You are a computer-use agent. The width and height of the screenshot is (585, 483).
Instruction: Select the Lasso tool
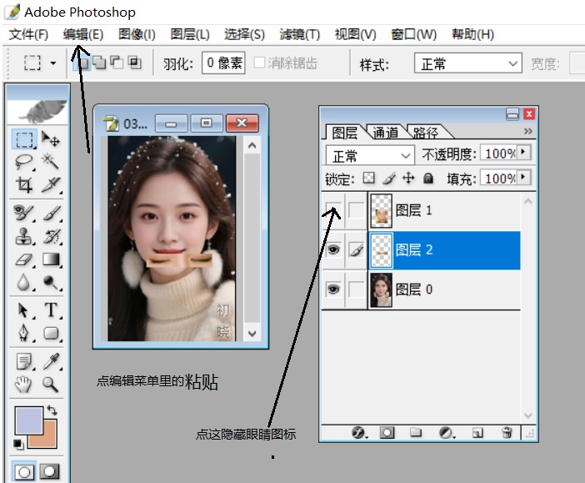25,161
